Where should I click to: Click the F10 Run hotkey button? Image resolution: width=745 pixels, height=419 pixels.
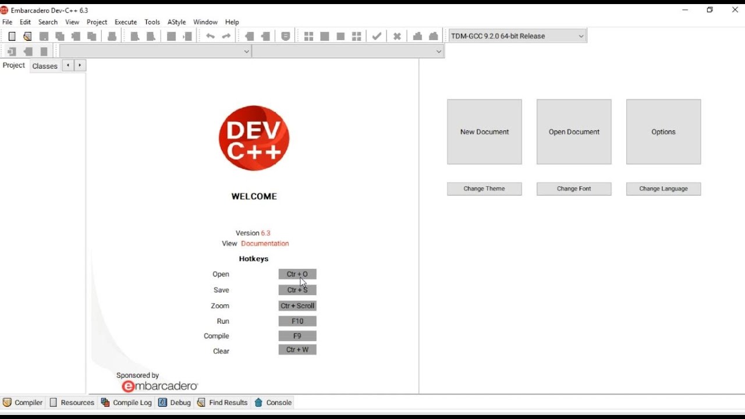[x=297, y=321]
